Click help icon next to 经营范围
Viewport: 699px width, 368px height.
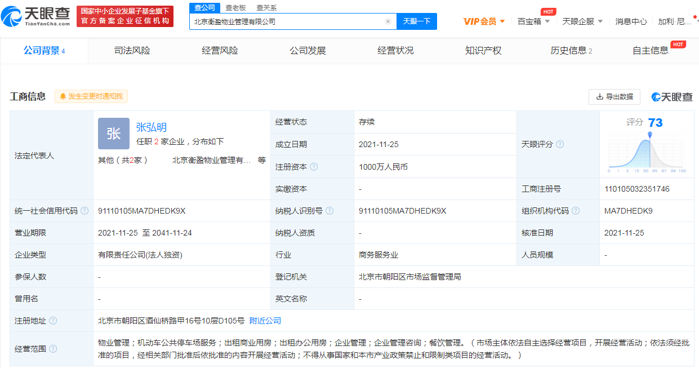pyautogui.click(x=53, y=349)
